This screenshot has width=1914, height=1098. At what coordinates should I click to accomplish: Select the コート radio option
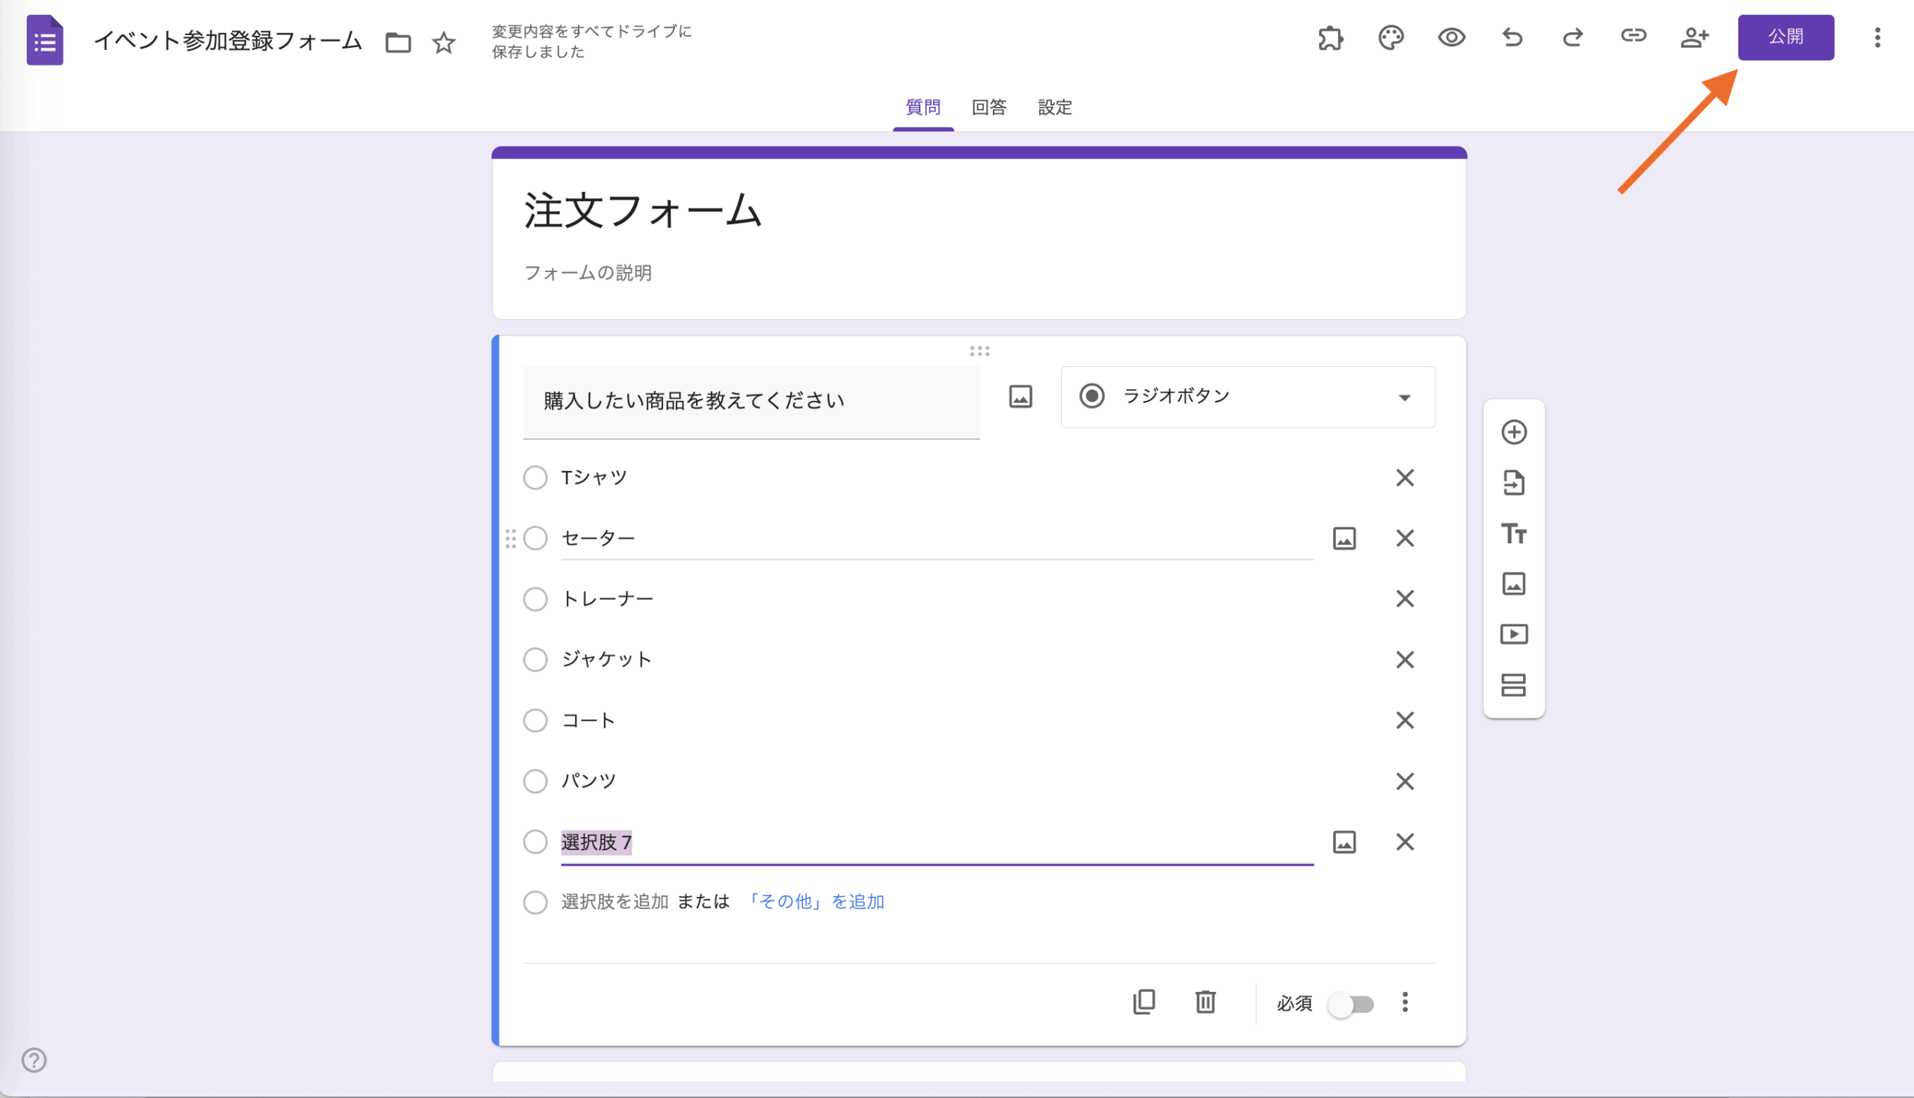click(x=535, y=721)
